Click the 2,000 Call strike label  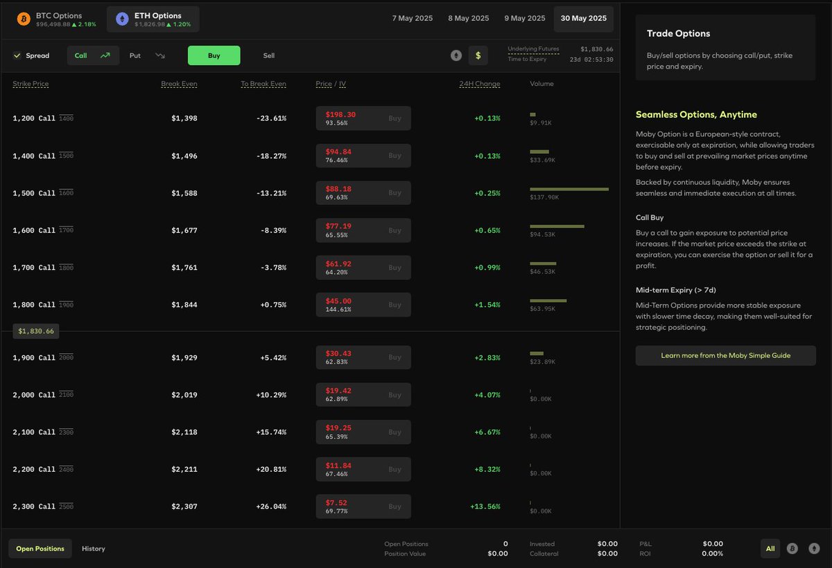[34, 395]
